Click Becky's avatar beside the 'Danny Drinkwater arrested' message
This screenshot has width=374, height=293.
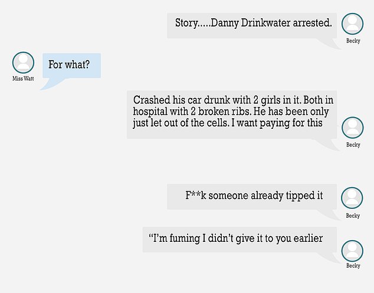[x=352, y=24]
